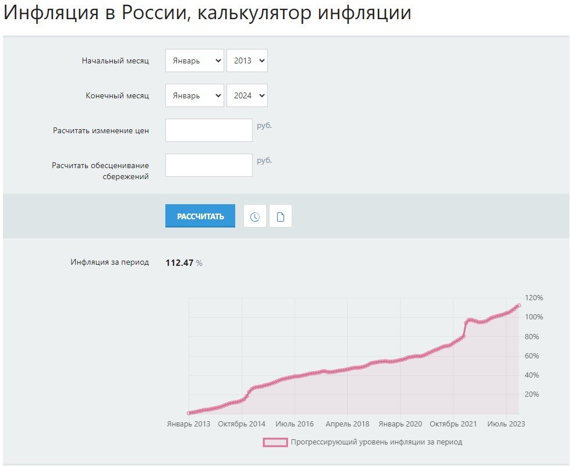This screenshot has height=466, width=570.
Task: Focus the price change amount input field
Action: click(208, 130)
